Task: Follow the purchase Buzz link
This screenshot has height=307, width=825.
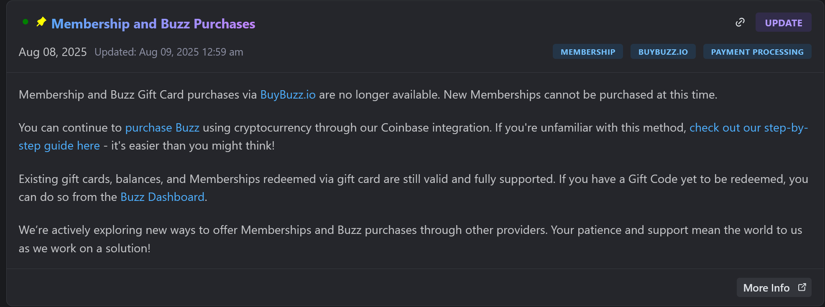Action: point(162,128)
